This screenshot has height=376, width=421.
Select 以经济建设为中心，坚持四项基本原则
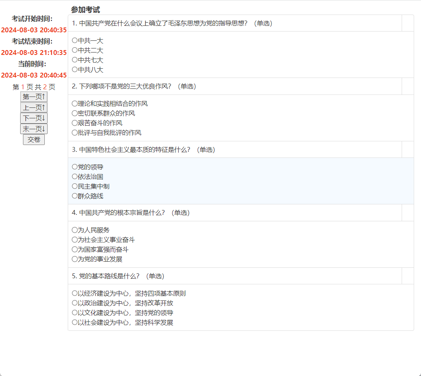pos(75,293)
